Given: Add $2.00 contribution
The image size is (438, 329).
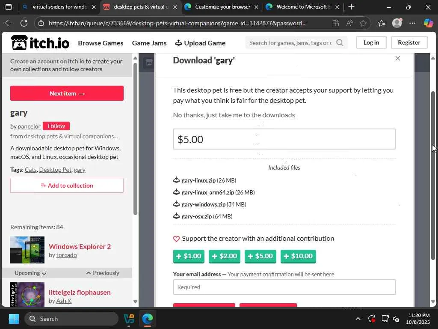Looking at the screenshot, I should pos(224,256).
